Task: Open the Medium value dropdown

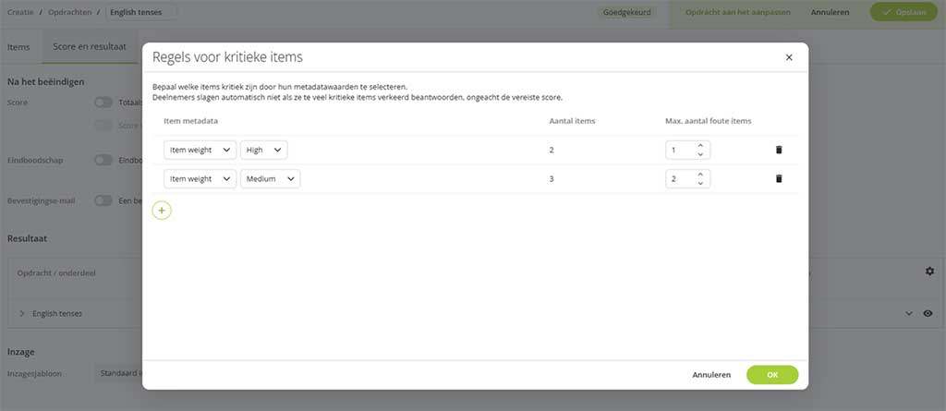Action: (270, 178)
